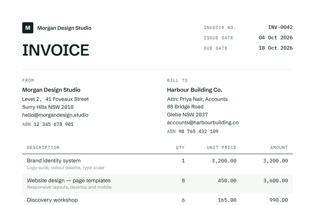Click unit price '3,200.00' for Brand identity system
The width and height of the screenshot is (315, 205).
click(x=224, y=161)
